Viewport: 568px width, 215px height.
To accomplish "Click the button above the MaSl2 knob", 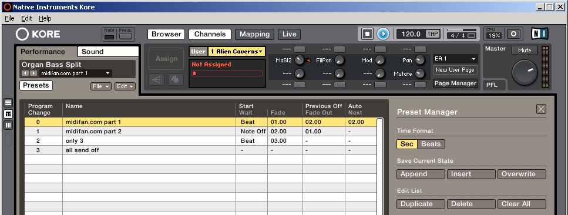I will [300, 49].
